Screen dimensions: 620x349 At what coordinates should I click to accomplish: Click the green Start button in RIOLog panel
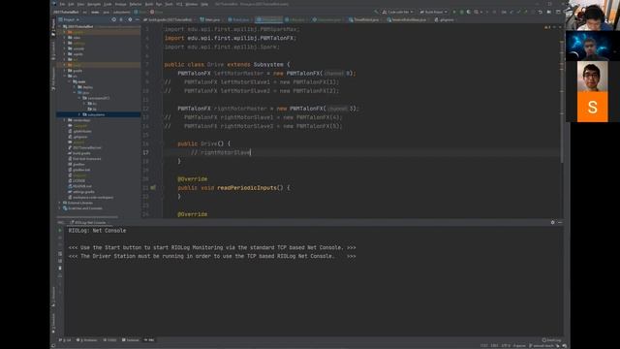point(60,231)
